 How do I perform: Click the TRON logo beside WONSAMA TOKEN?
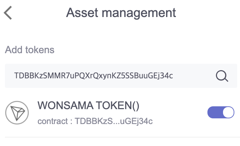(17, 112)
